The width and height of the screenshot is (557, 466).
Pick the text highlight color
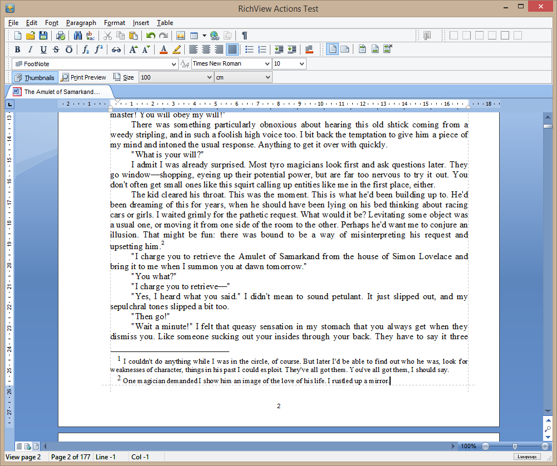pyautogui.click(x=176, y=49)
